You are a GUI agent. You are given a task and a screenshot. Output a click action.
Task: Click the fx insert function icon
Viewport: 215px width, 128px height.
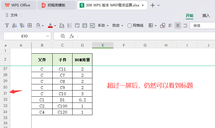point(72,36)
